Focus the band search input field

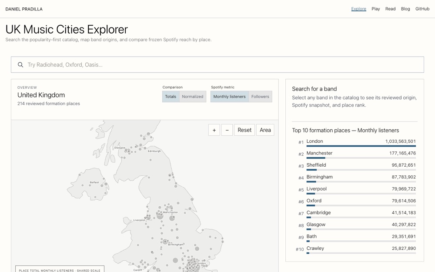[217, 65]
